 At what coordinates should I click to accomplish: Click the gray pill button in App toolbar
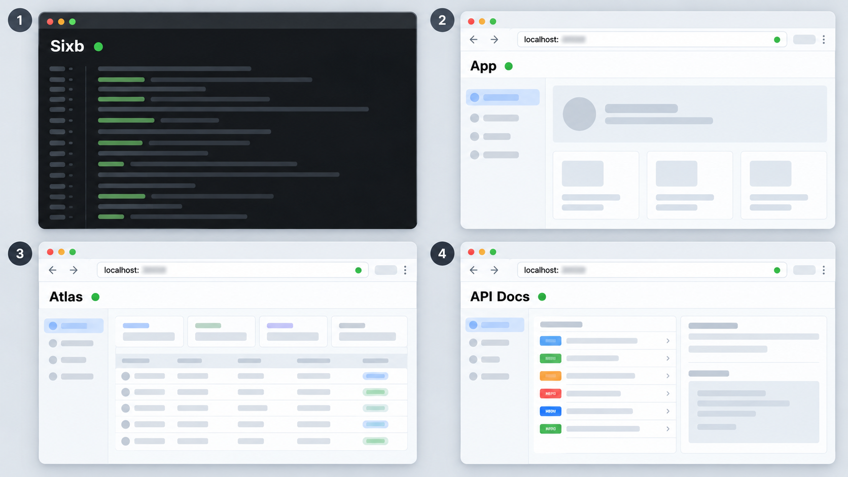pyautogui.click(x=804, y=40)
